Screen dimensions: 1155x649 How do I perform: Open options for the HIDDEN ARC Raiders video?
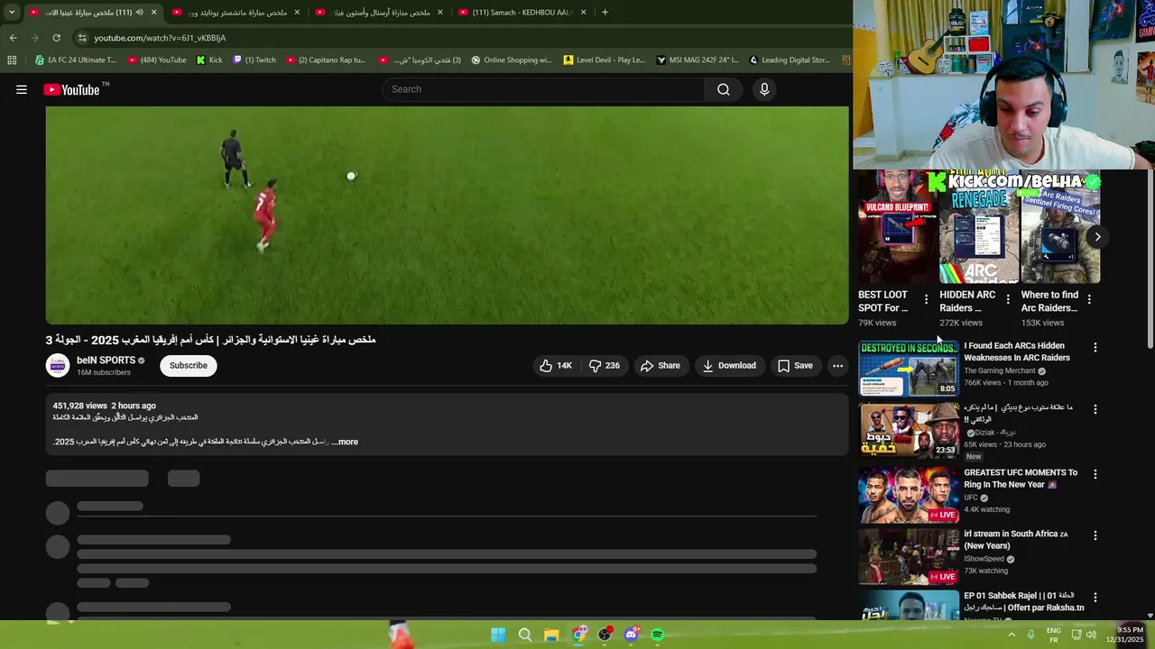tap(1008, 299)
